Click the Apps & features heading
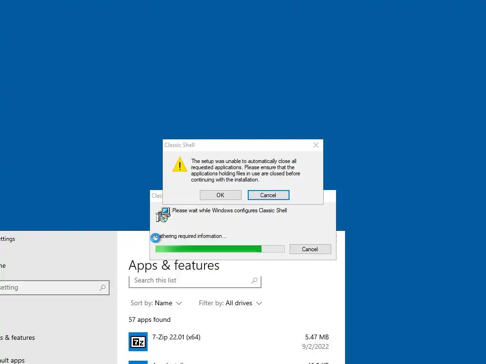 tap(174, 265)
